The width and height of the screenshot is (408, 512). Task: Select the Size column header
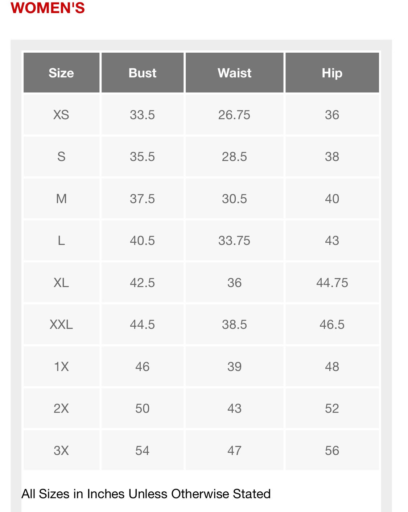pos(61,73)
